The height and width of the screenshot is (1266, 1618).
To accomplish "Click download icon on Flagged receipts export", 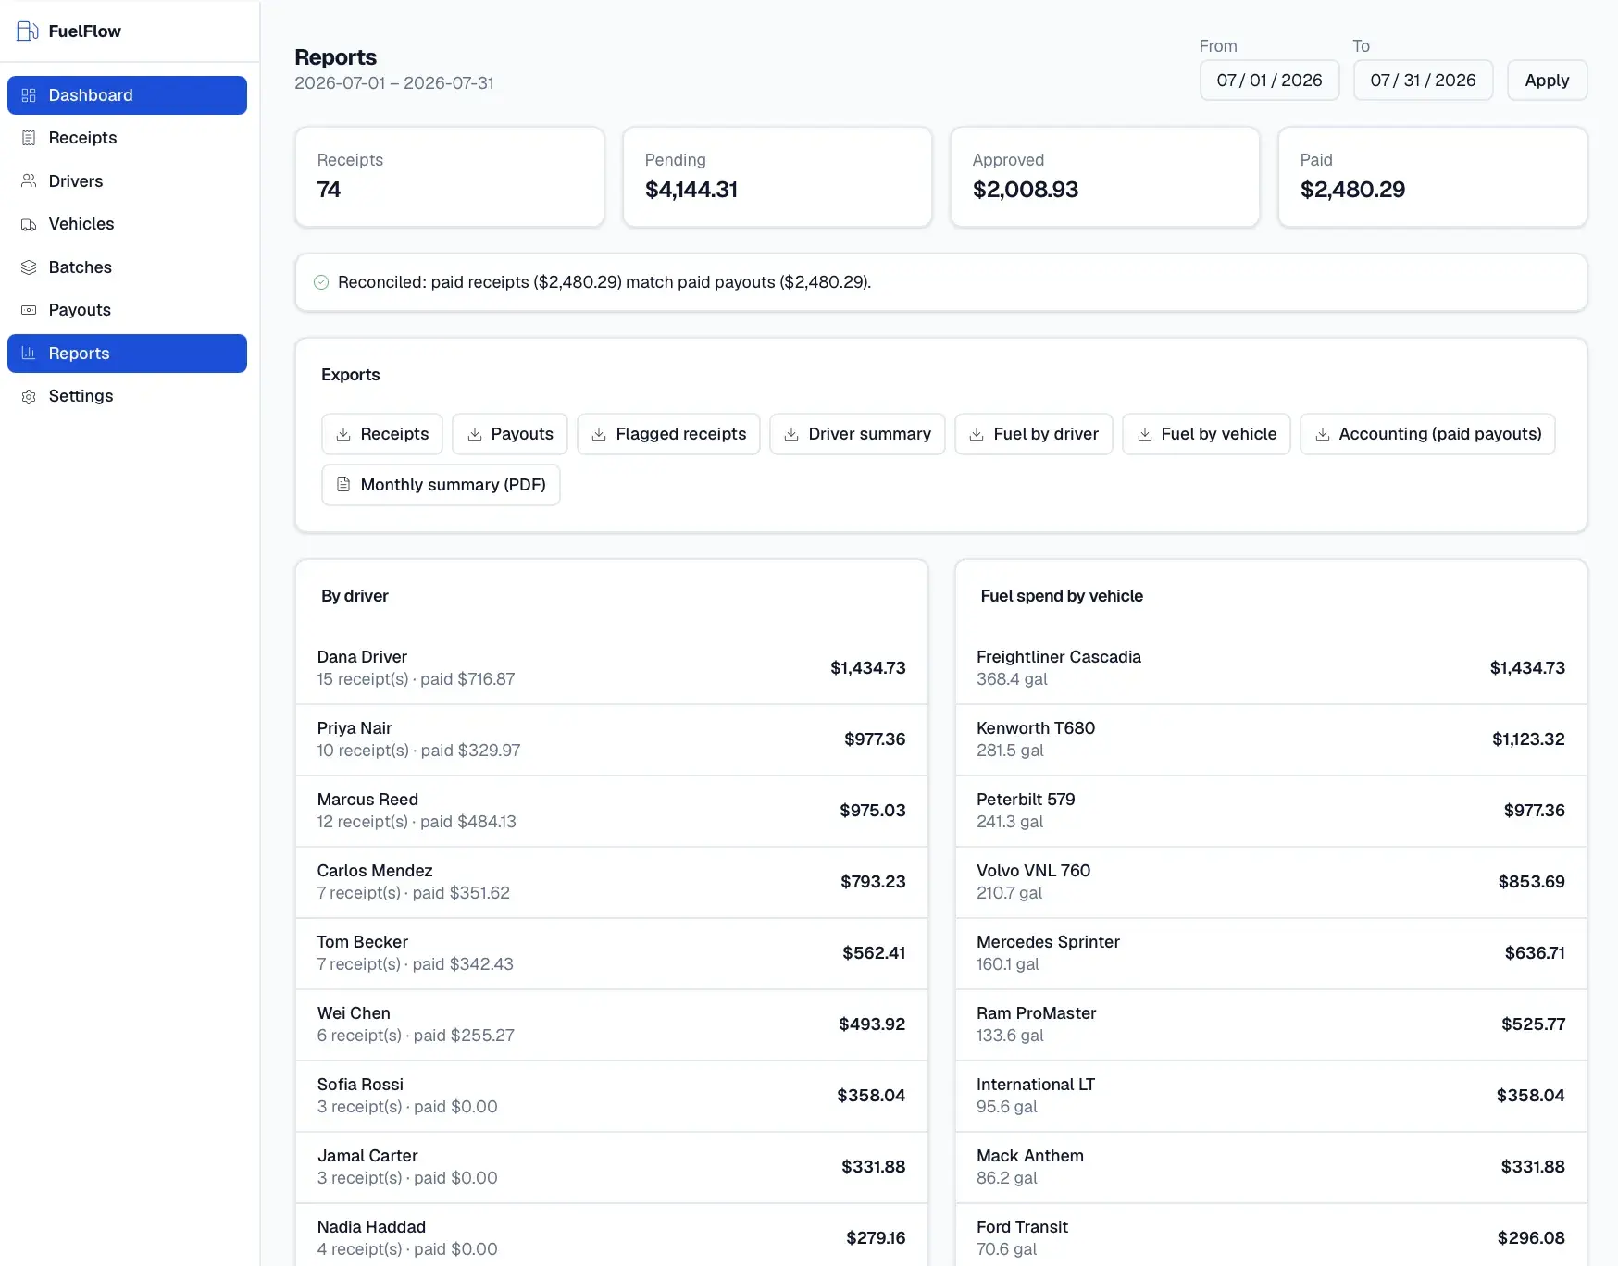I will pyautogui.click(x=599, y=434).
